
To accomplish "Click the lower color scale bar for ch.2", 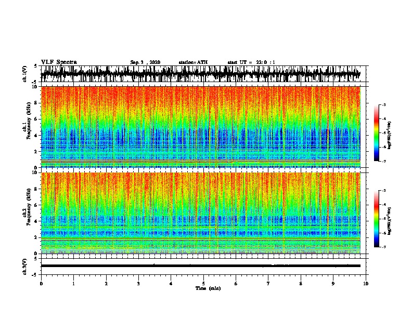I will click(376, 219).
